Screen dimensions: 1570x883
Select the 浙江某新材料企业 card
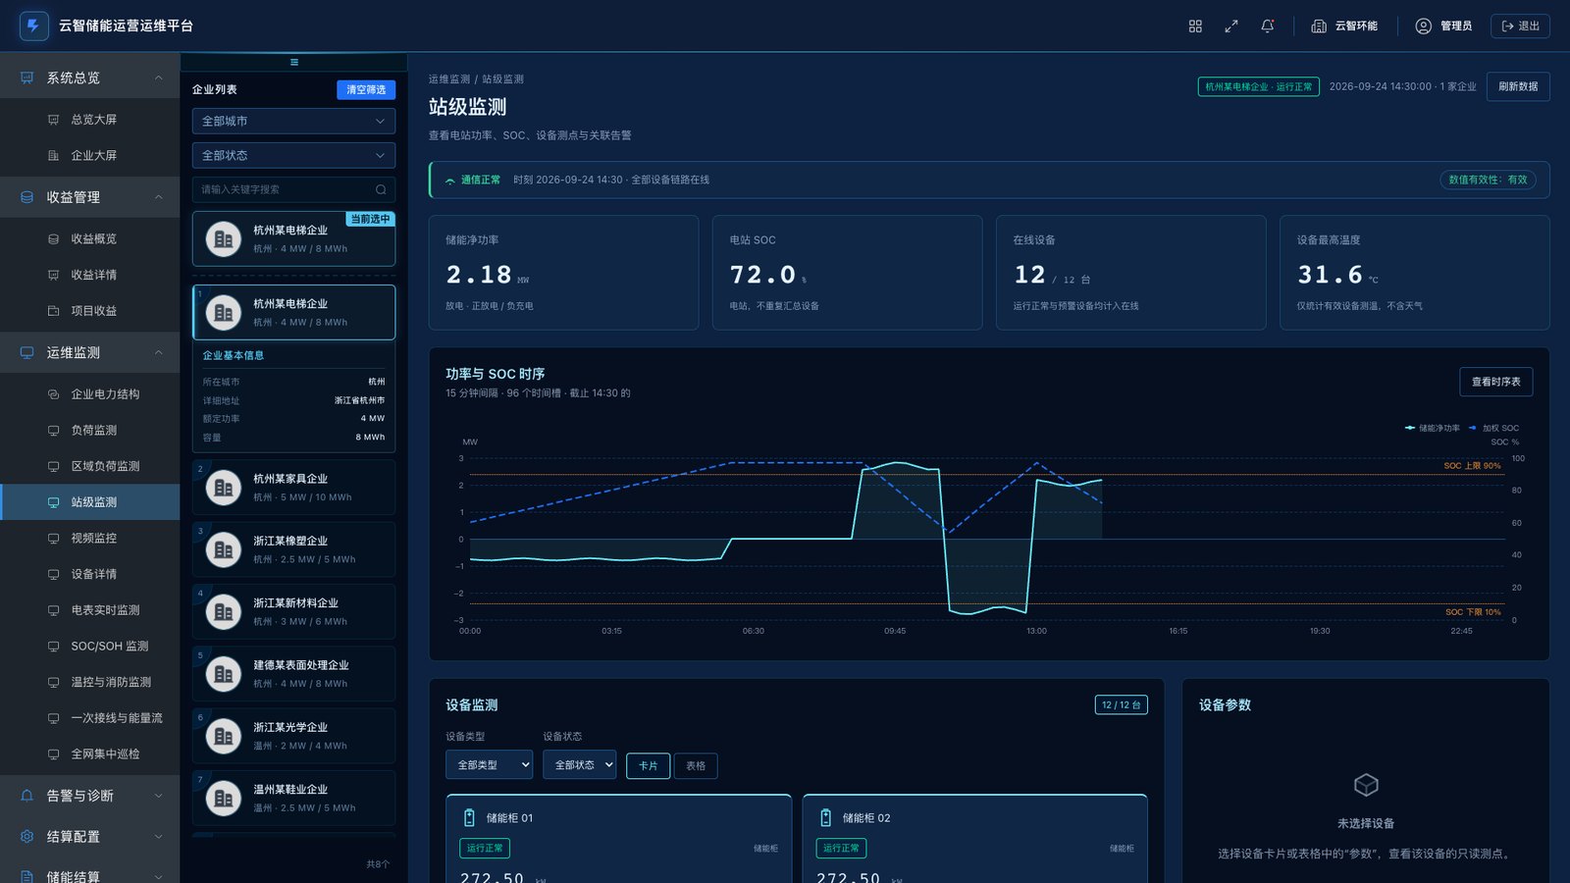[294, 611]
